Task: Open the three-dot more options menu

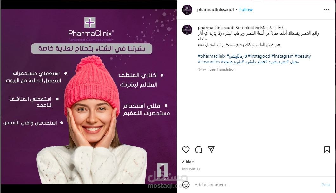Action: point(326,10)
